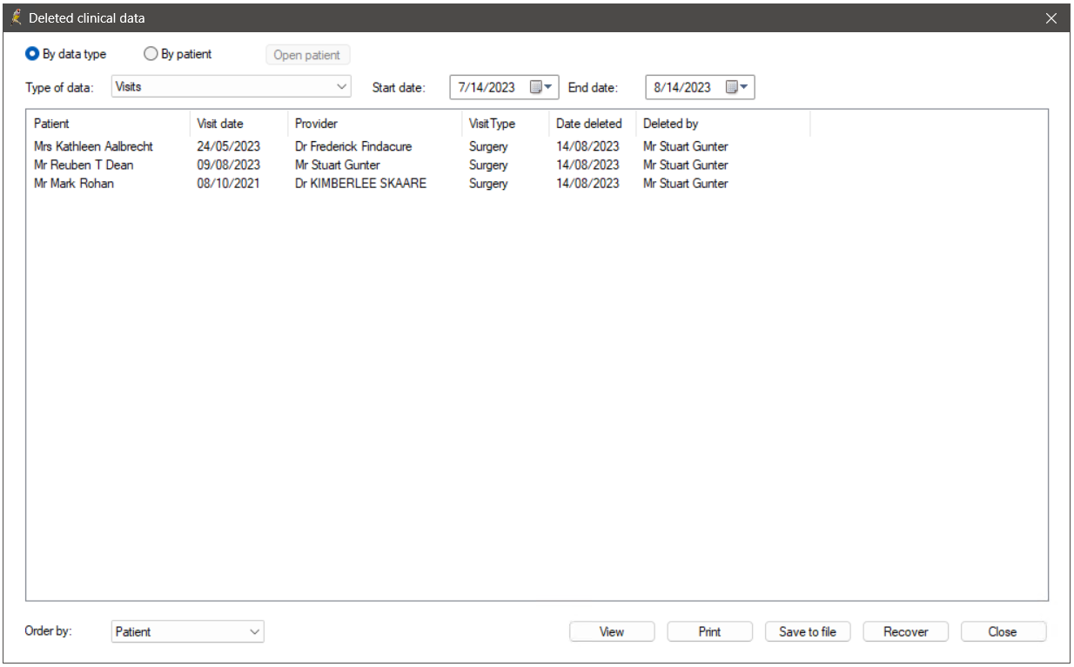Open the Start date calendar picker
The image size is (1074, 667).
(541, 87)
